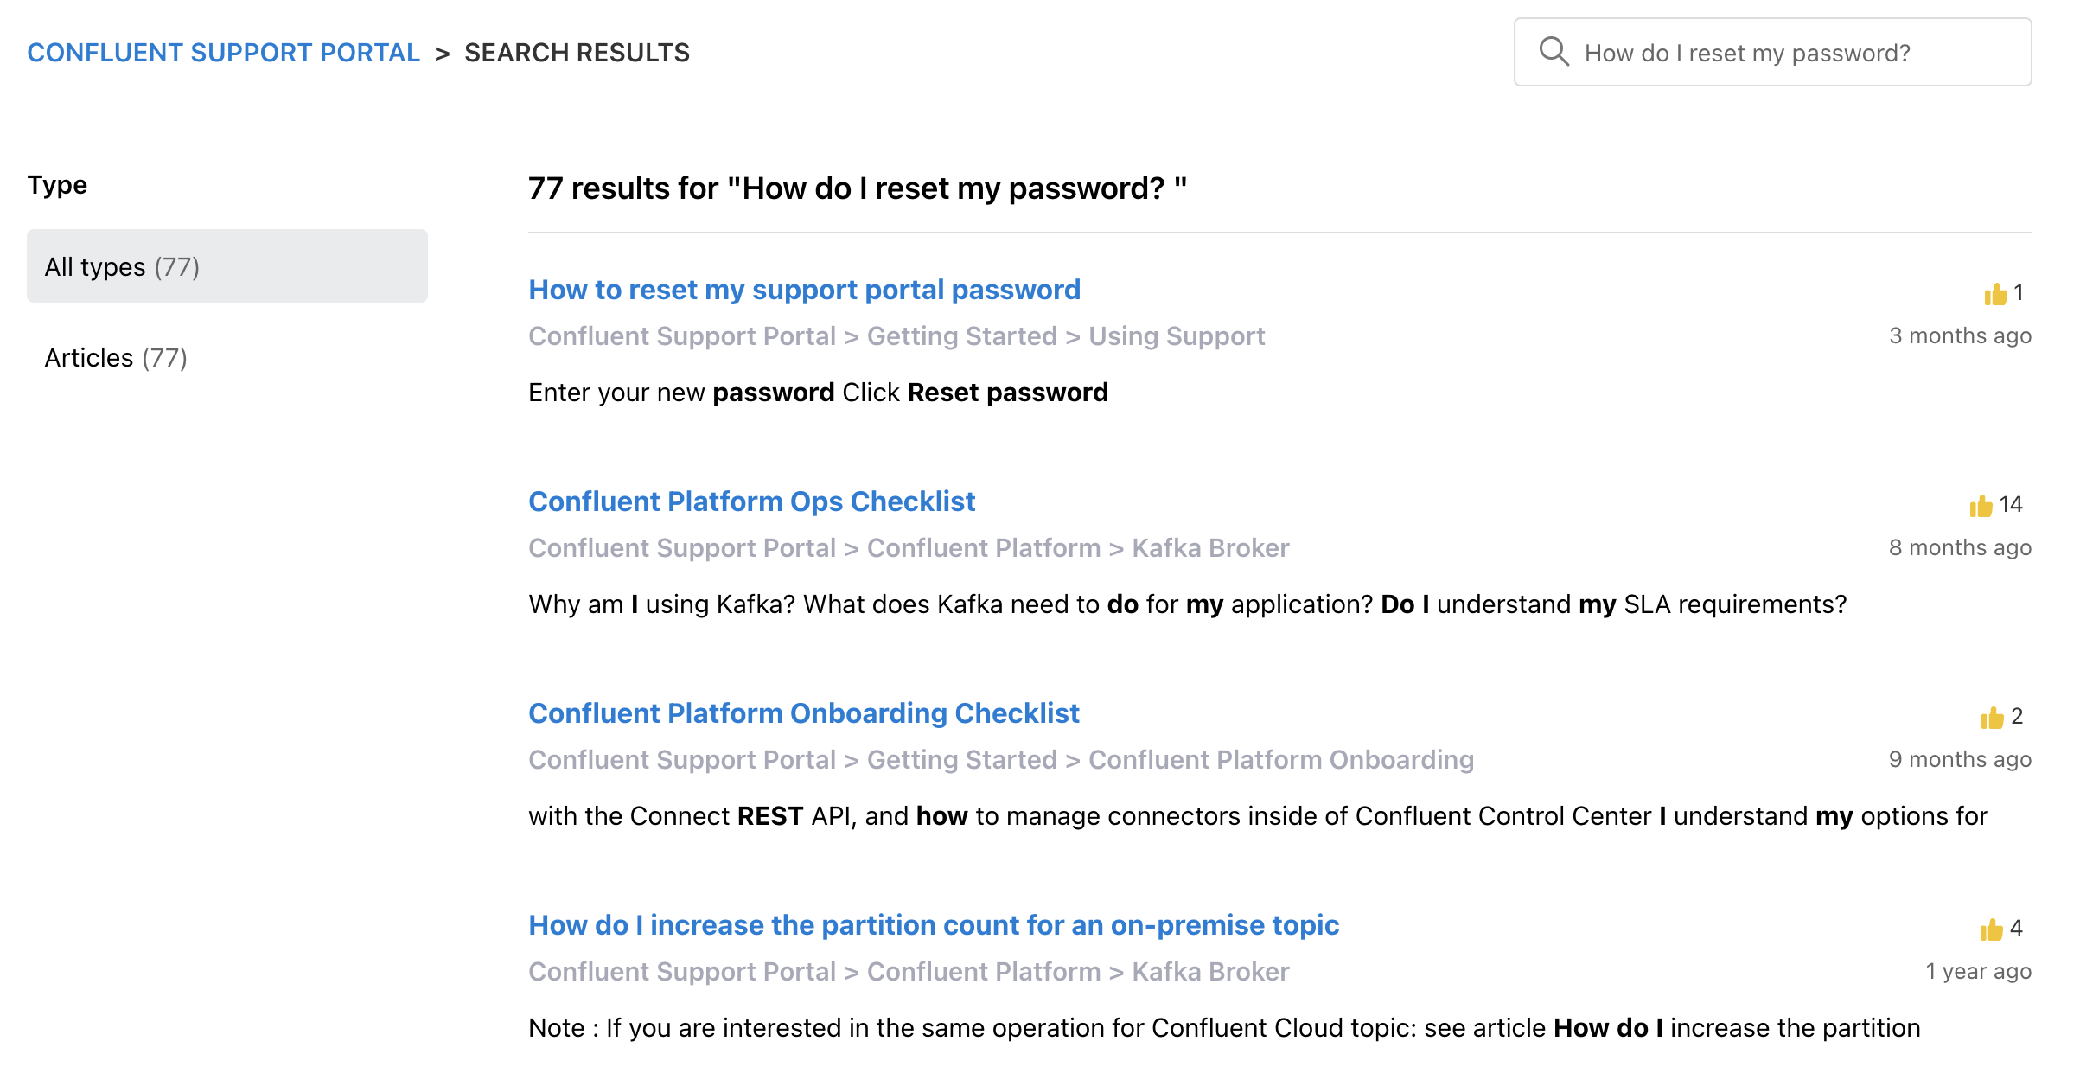Image resolution: width=2080 pixels, height=1086 pixels.
Task: Click the search box with password query
Action: tap(1772, 52)
